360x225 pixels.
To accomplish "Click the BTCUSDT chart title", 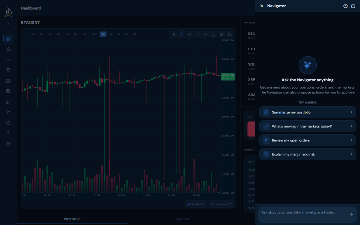I will (30, 22).
